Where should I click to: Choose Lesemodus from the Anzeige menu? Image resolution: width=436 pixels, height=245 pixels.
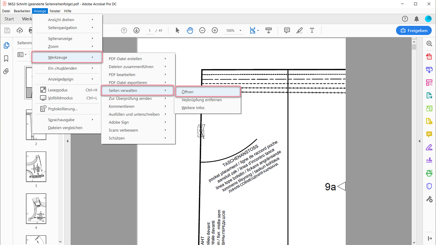click(x=58, y=90)
